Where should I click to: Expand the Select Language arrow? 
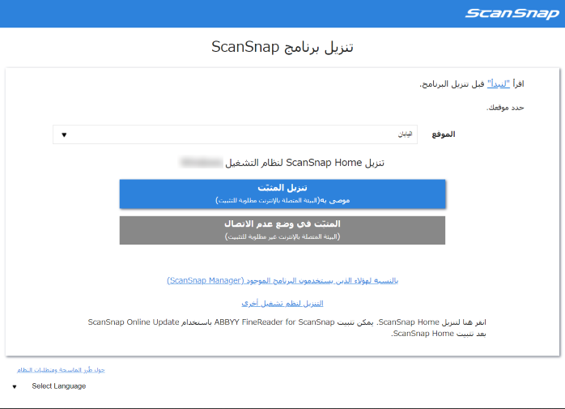tap(15, 387)
